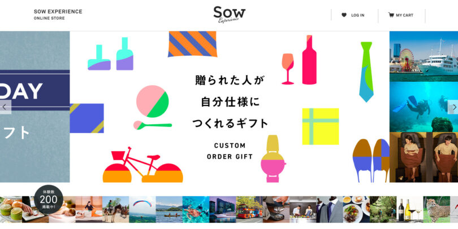Screen dimensions: 458x229
Task: Open the red sightseeing bus thumbnail
Action: [249, 209]
